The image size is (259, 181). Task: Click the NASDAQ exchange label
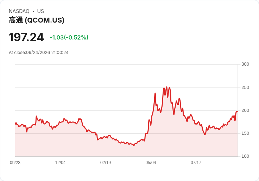19,11
